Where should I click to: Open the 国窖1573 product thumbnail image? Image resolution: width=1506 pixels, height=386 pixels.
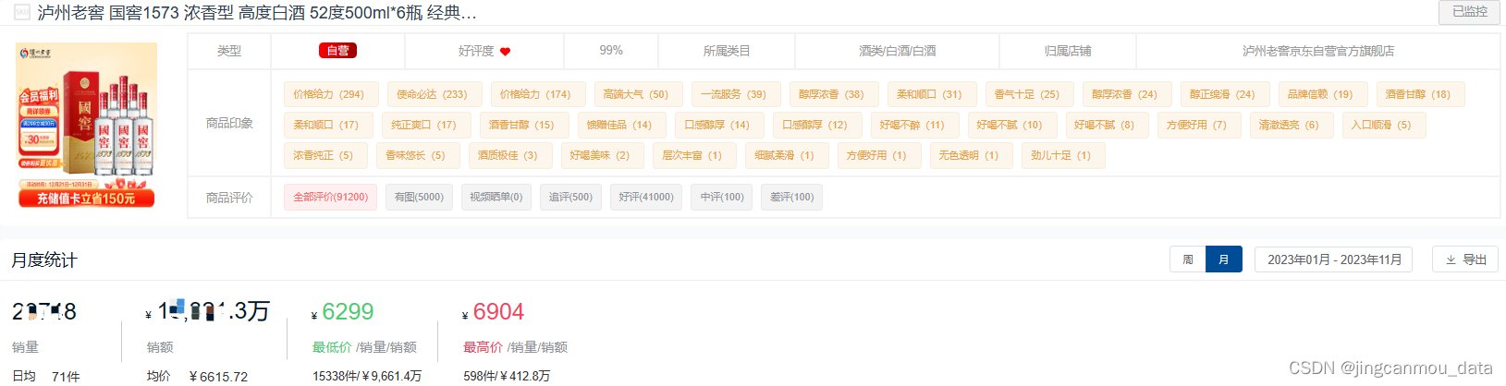tap(87, 126)
